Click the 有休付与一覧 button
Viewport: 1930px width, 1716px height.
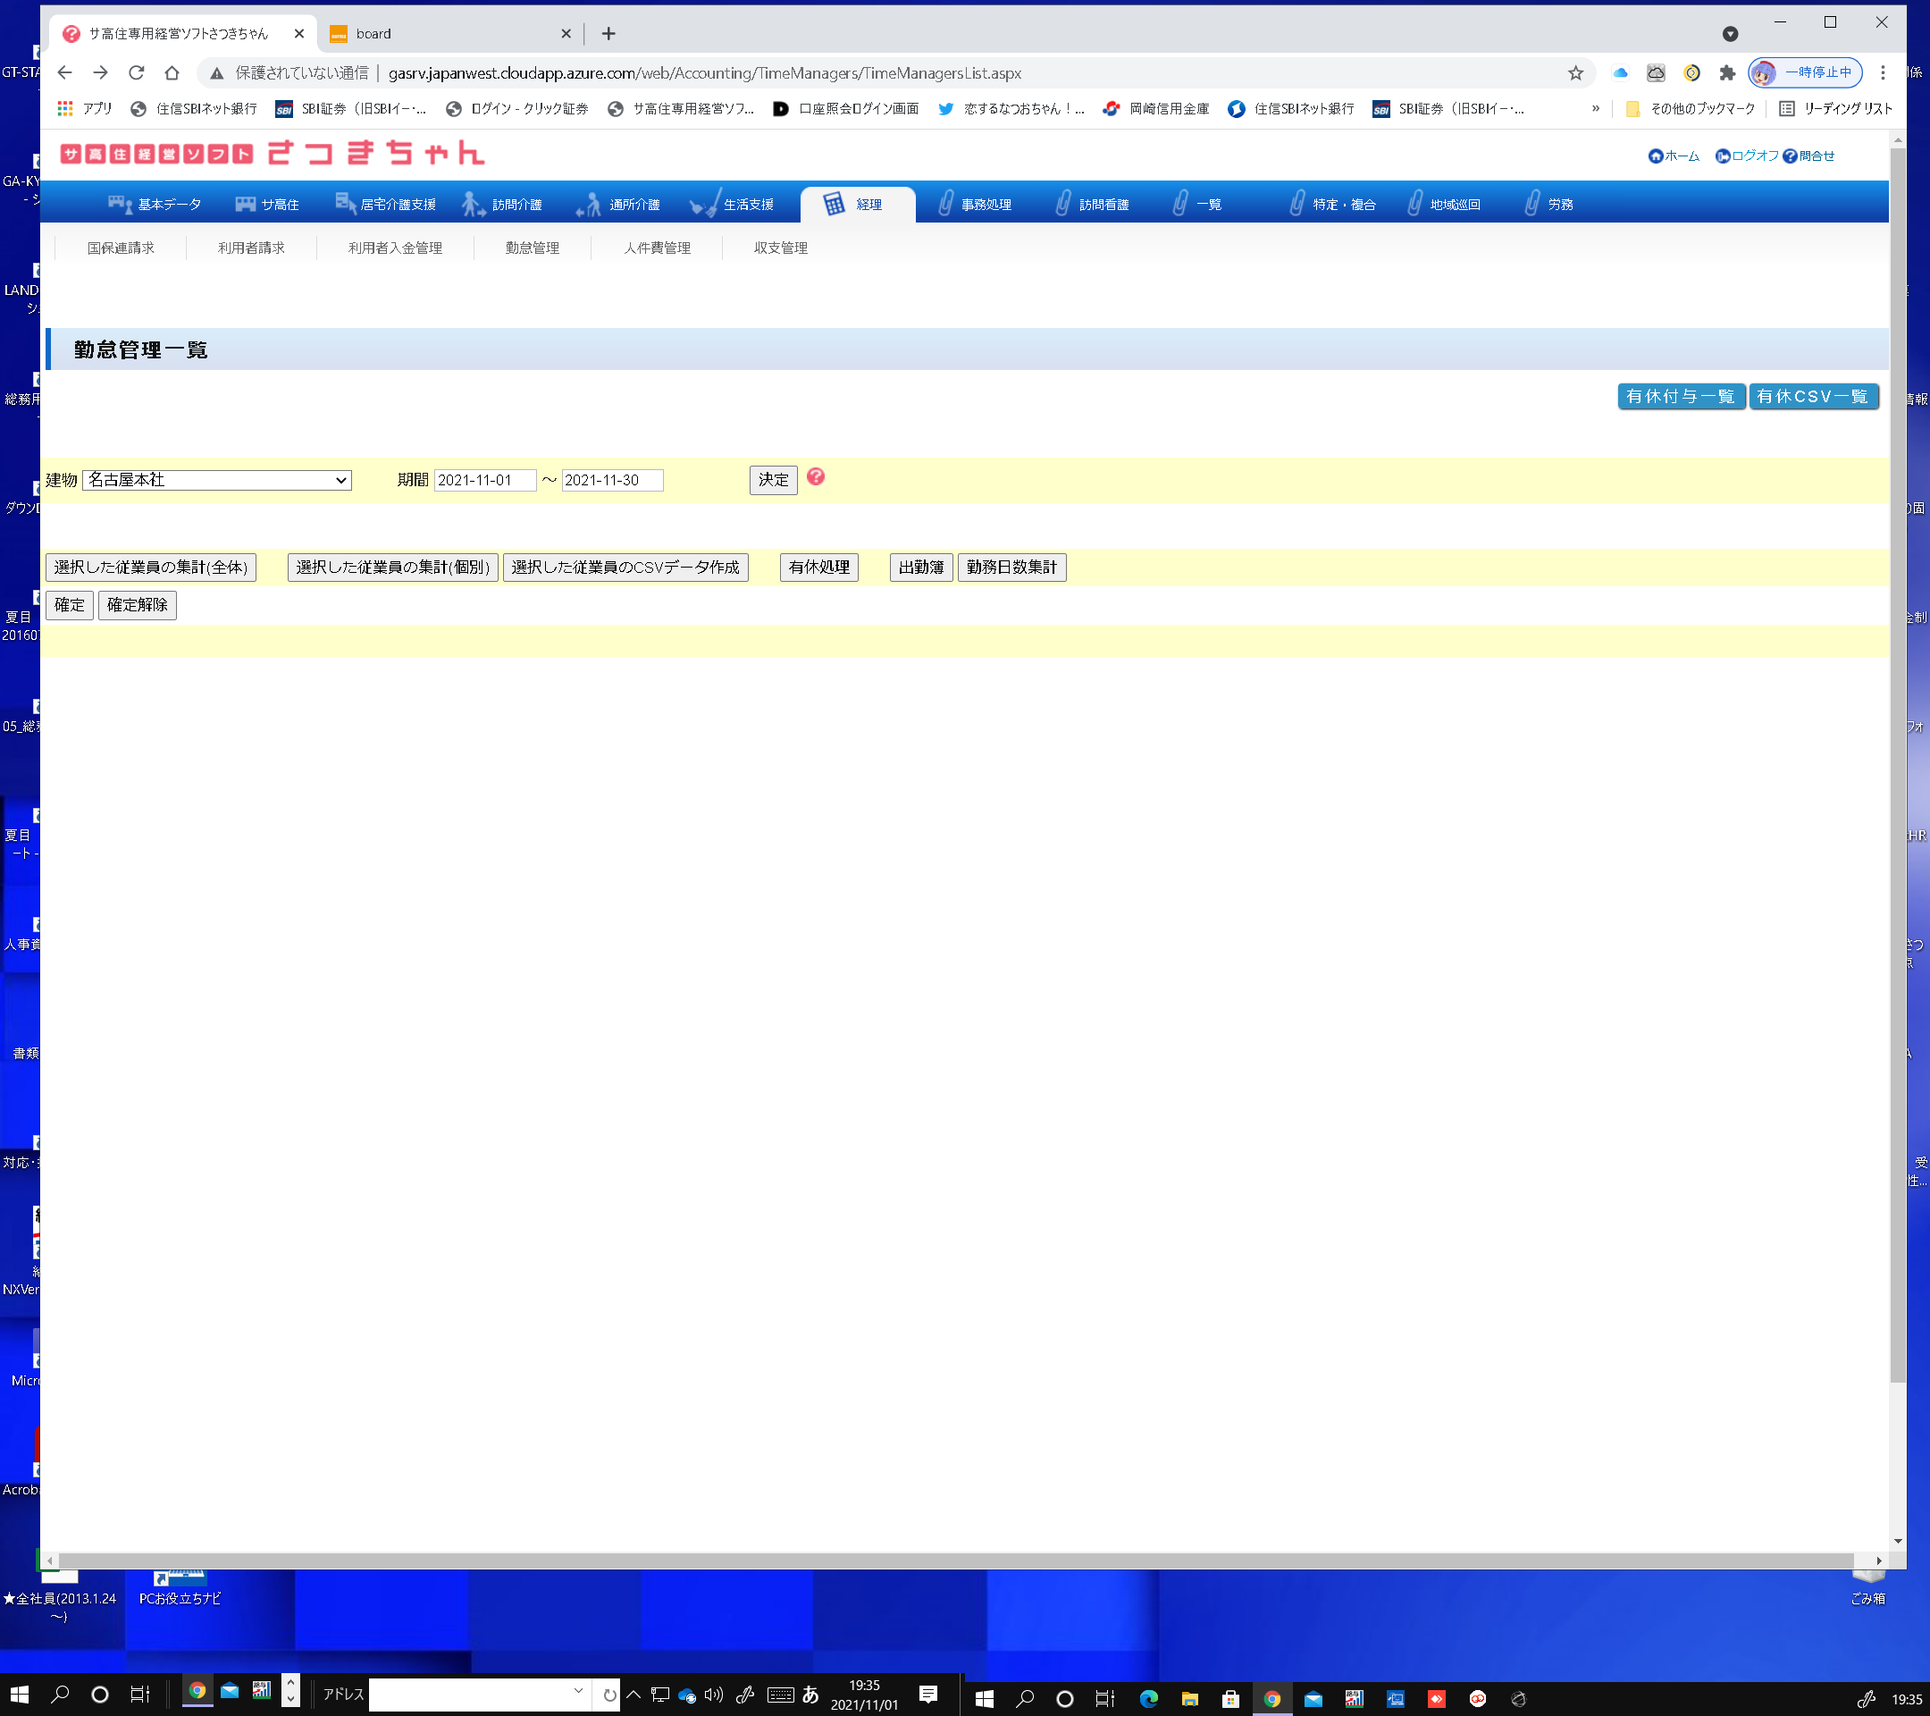pyautogui.click(x=1680, y=397)
